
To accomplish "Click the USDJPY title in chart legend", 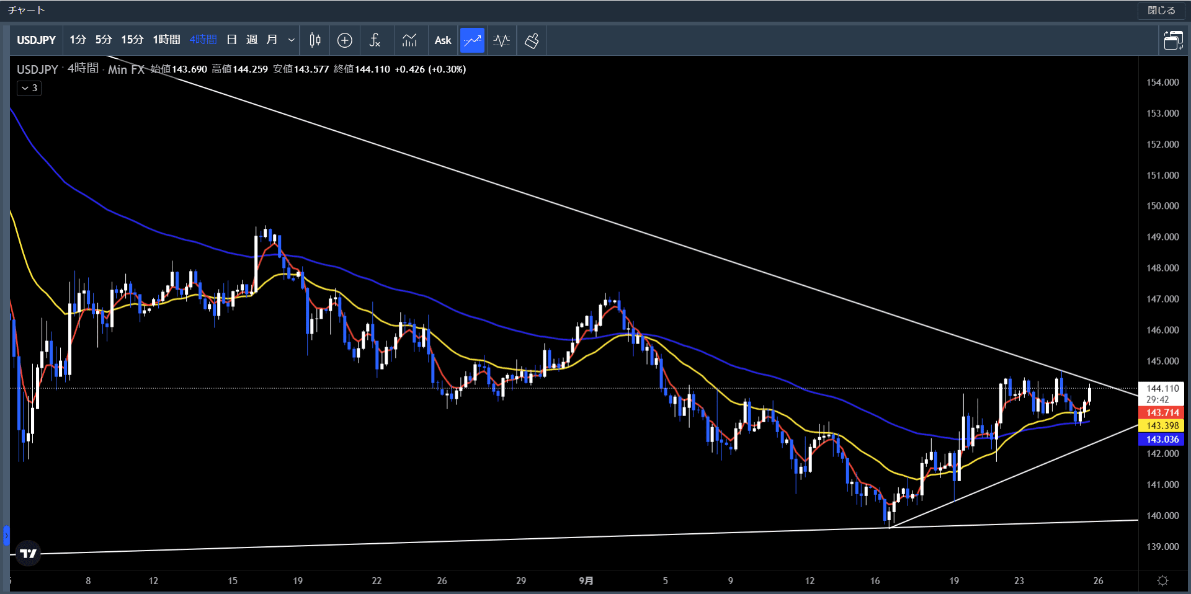I will [x=37, y=69].
